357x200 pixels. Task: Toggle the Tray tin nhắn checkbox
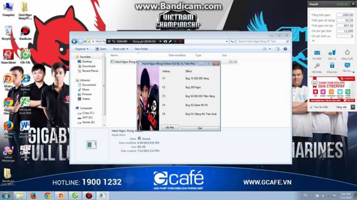(311, 107)
